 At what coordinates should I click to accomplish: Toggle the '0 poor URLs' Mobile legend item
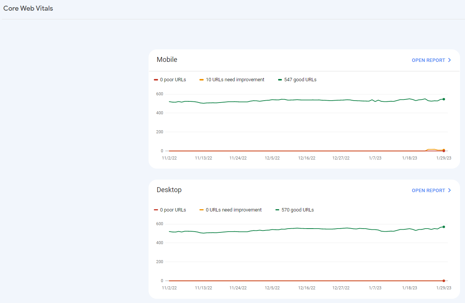pyautogui.click(x=173, y=80)
